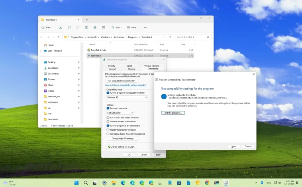Click the Cut scissors icon in Explorer toolbar

tap(61, 27)
